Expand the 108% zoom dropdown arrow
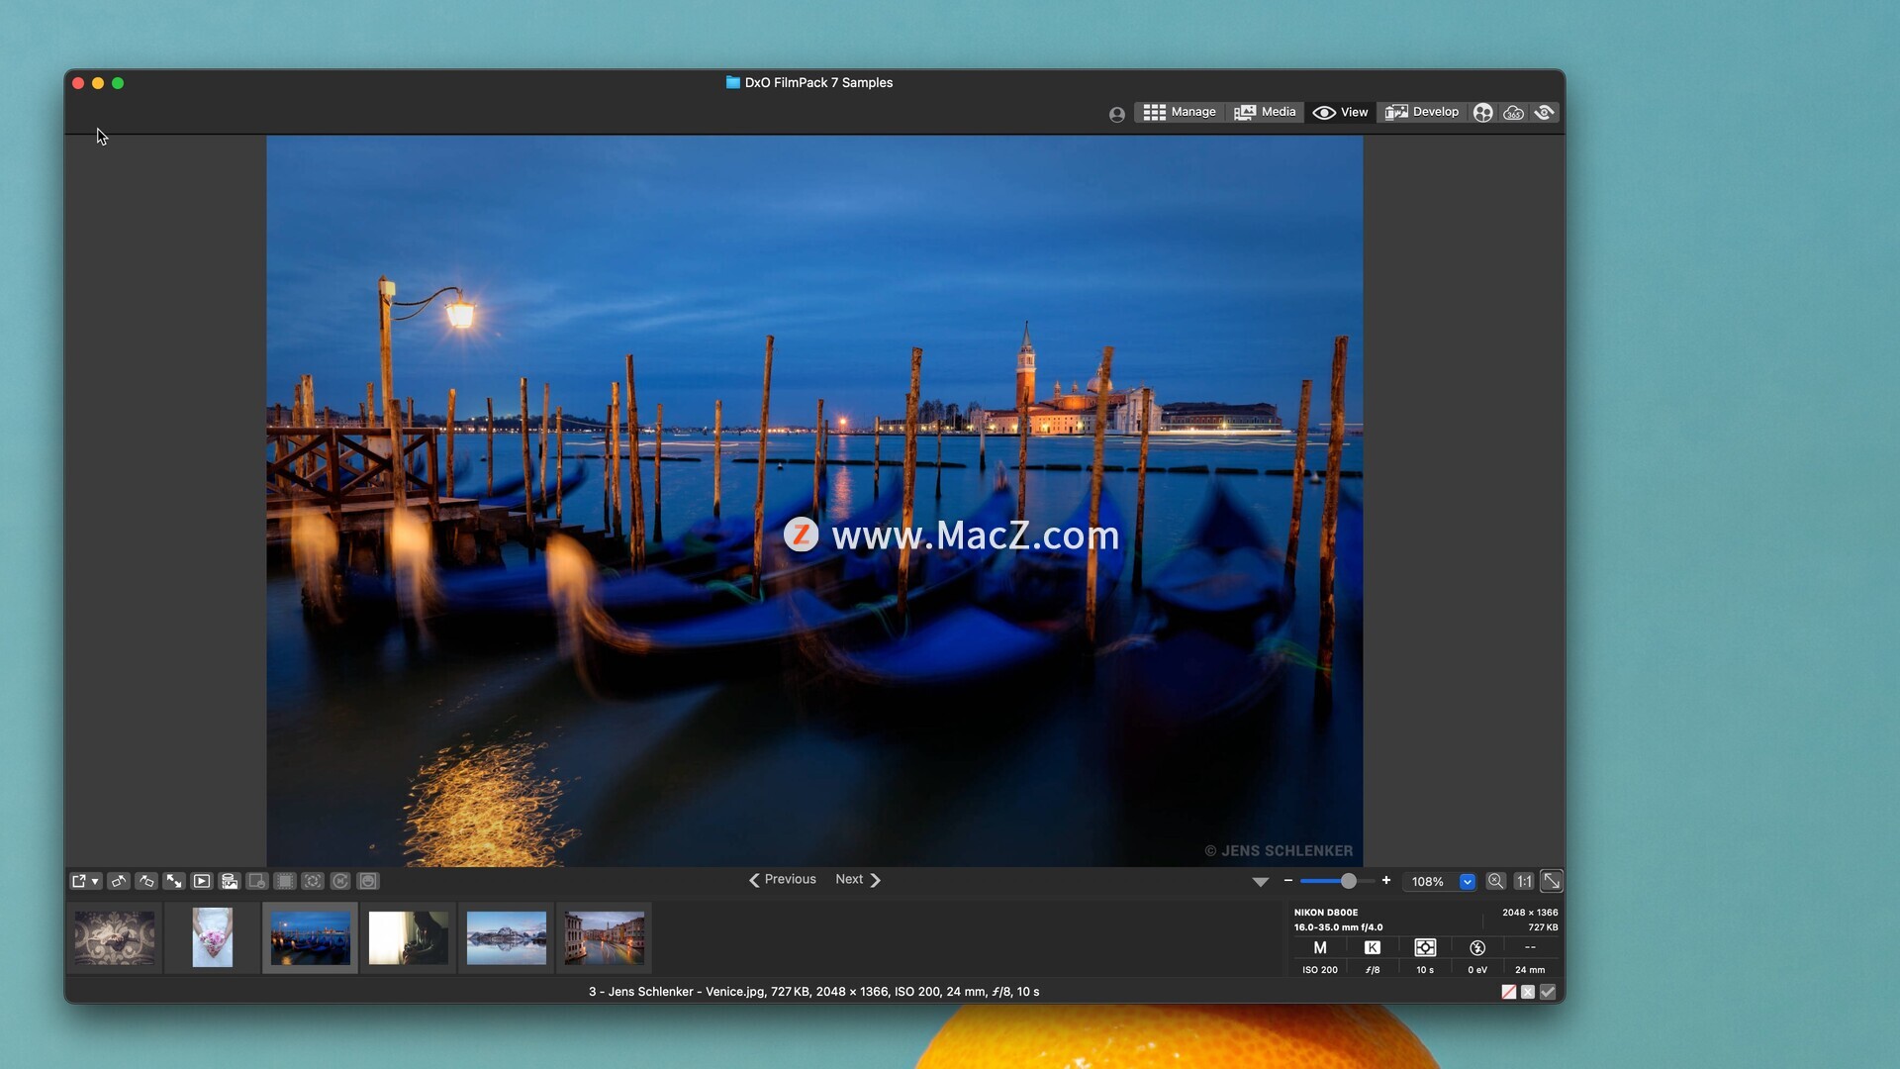 [x=1468, y=882]
